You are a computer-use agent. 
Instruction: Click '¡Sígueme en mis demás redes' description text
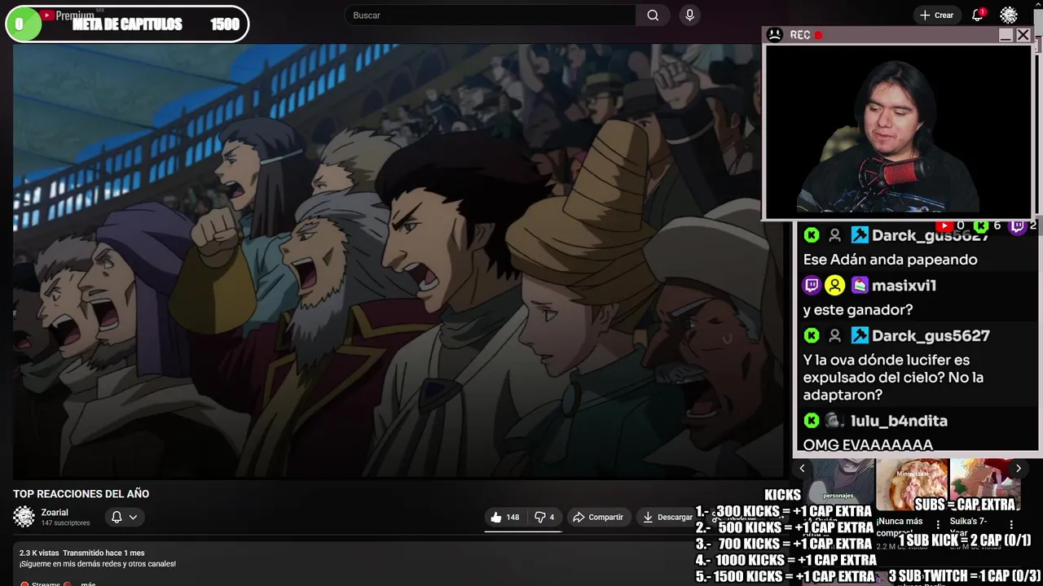click(x=98, y=564)
